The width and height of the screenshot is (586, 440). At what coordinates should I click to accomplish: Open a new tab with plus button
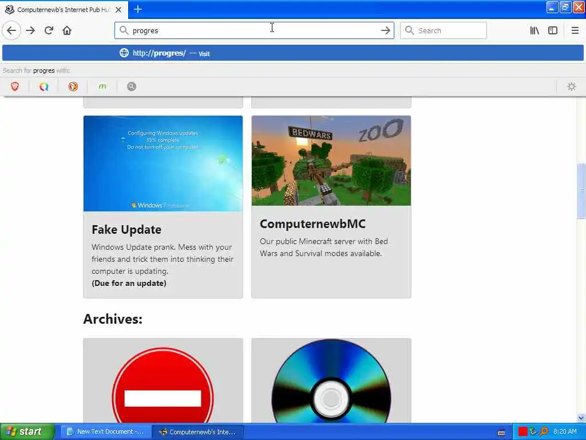pyautogui.click(x=138, y=9)
